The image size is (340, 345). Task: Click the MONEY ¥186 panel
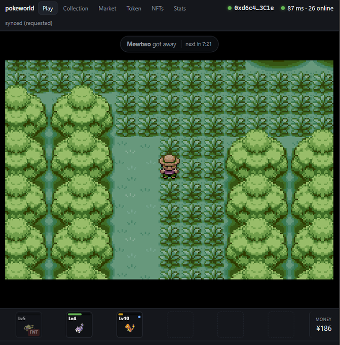point(323,325)
